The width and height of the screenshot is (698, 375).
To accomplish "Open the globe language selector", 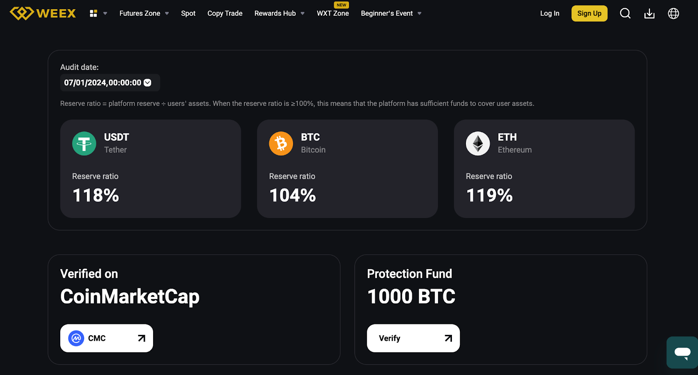I will [x=673, y=14].
